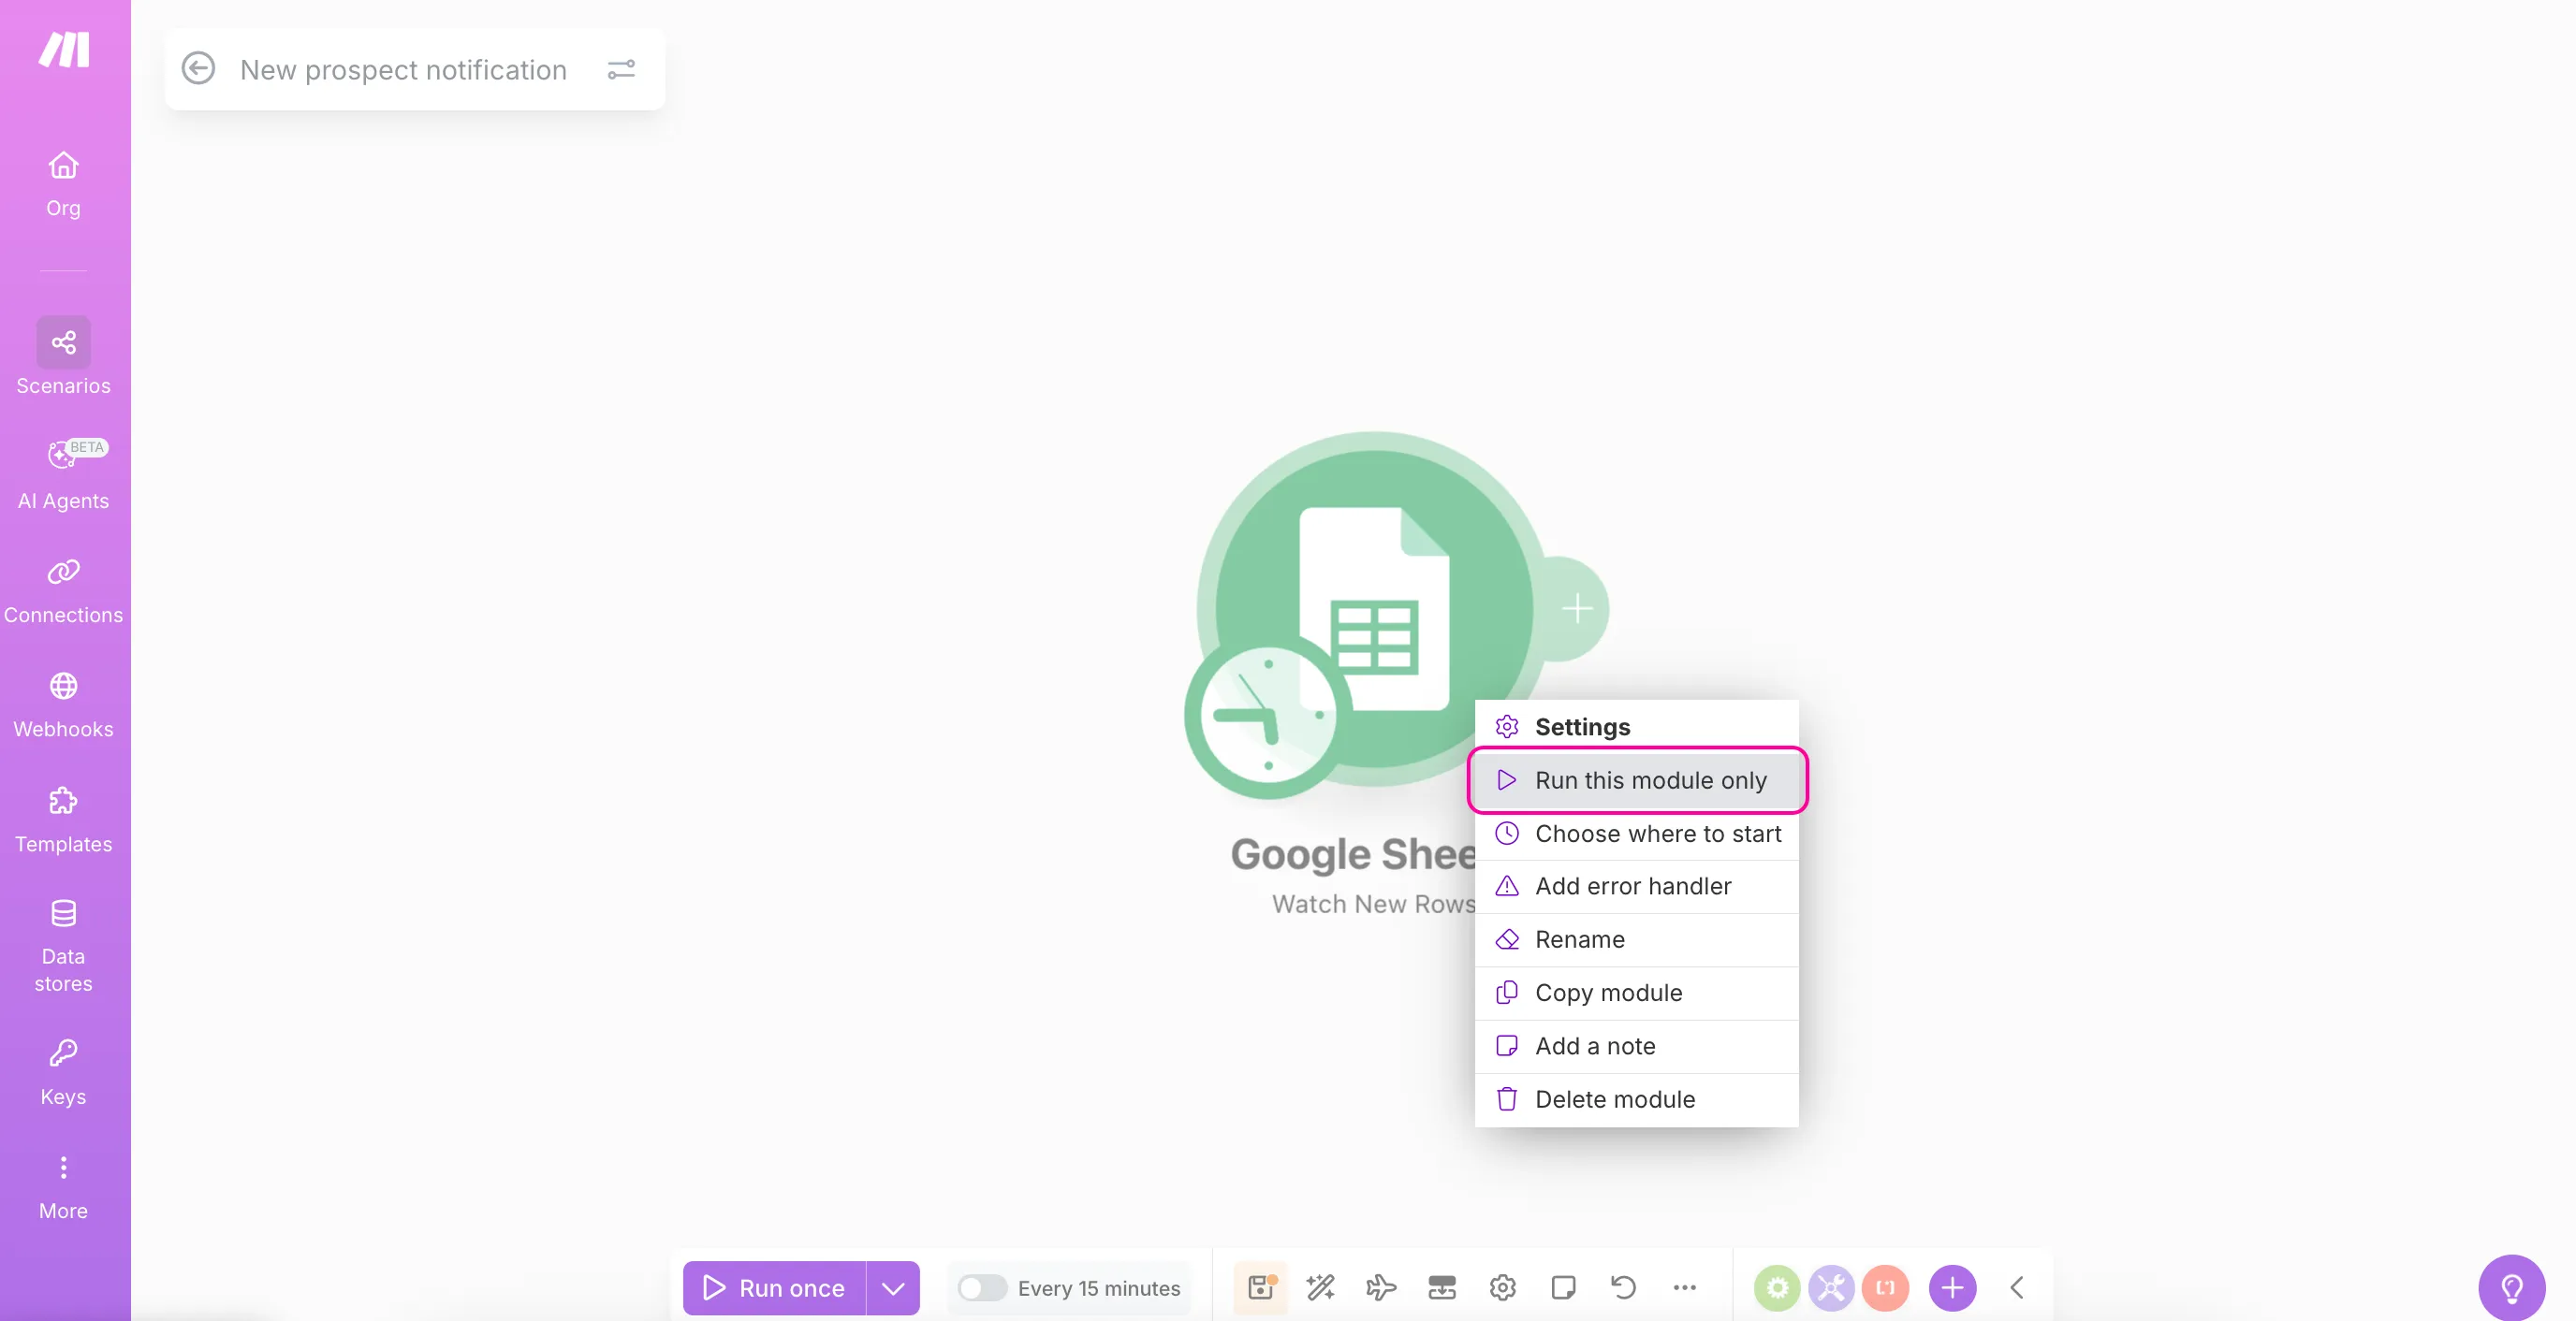
Task: Open the orange brackets favorites icon
Action: 1885,1287
